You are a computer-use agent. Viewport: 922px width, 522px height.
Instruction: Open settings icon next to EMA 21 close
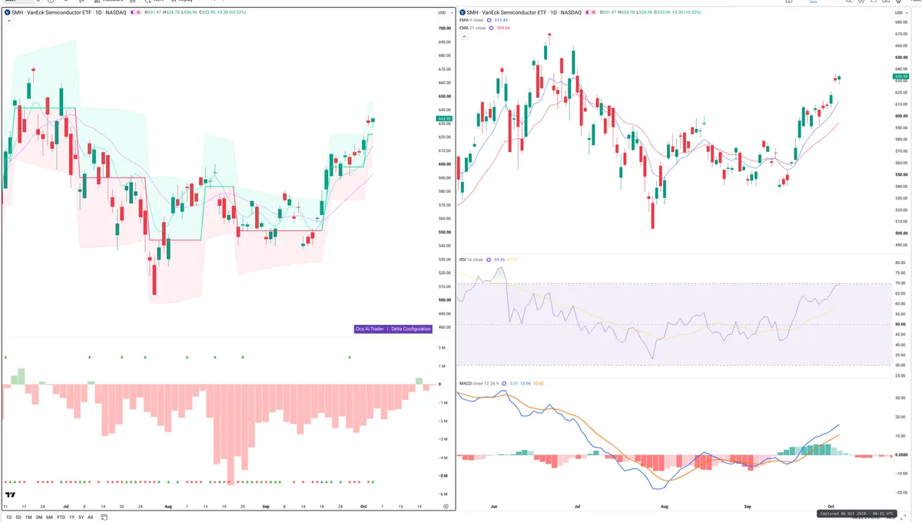492,28
